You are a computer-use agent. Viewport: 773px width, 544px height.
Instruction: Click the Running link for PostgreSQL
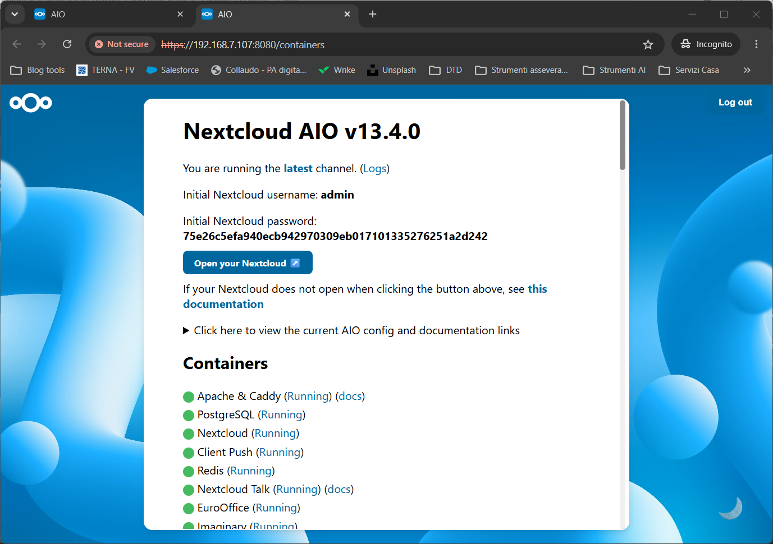(282, 414)
